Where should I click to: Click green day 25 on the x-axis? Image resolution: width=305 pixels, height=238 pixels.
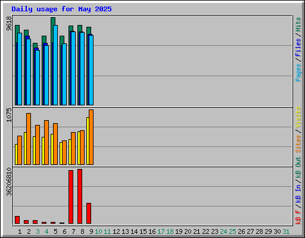232,231
